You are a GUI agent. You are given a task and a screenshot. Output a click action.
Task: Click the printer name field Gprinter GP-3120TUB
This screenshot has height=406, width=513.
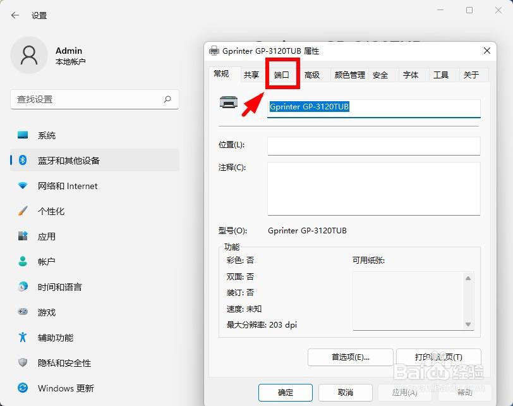(373, 108)
